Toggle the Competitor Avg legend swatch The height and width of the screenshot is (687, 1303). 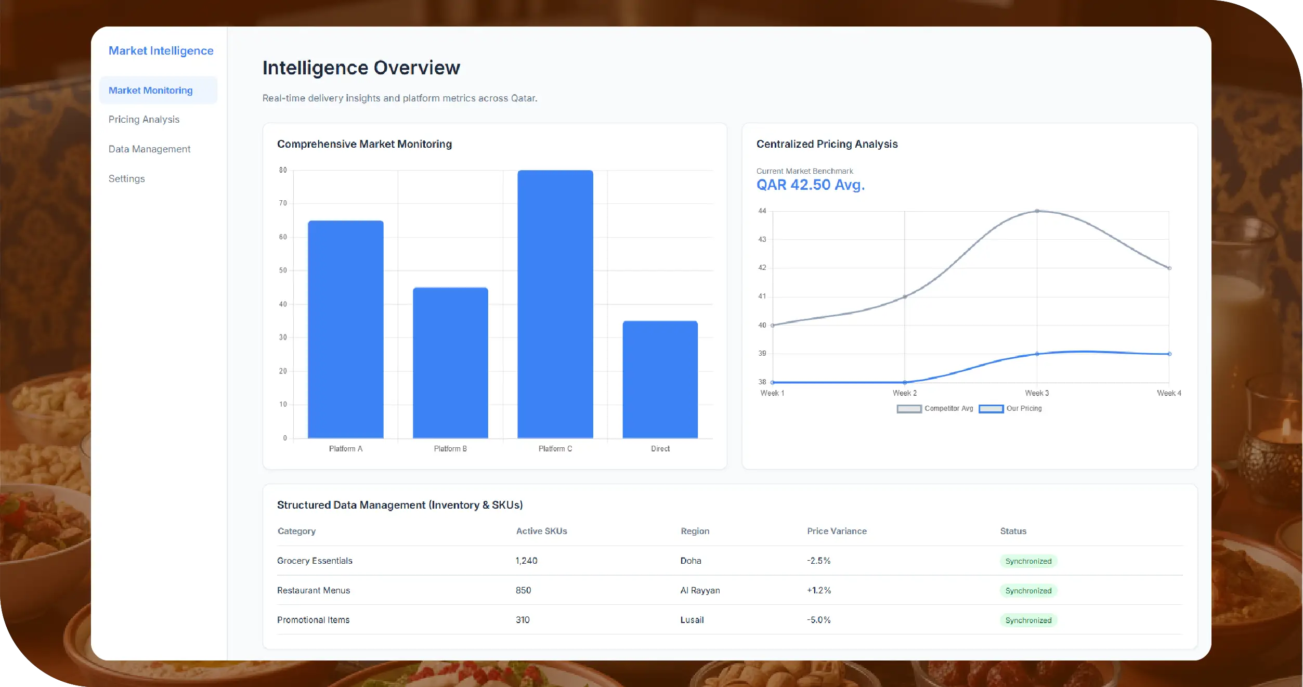909,409
